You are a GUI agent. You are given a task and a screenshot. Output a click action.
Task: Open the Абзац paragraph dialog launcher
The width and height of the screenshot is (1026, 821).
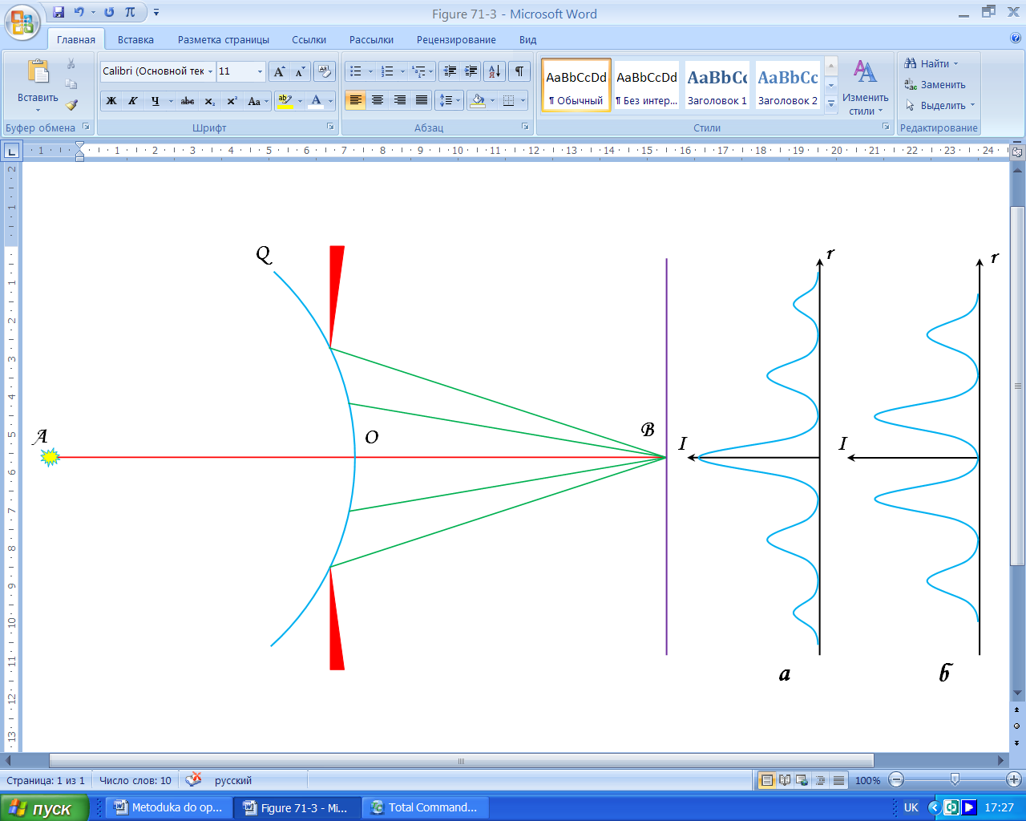coord(525,127)
